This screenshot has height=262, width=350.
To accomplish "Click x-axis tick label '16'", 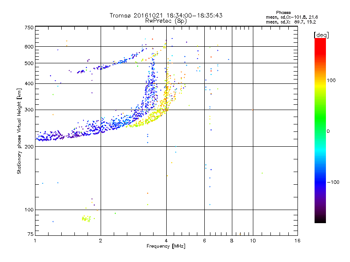I will click(x=297, y=241).
